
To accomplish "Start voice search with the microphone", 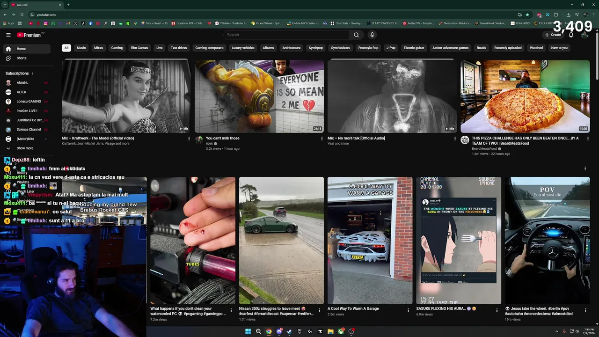I will pyautogui.click(x=372, y=35).
